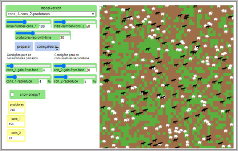Click the cons_1 monitor value 156
Image resolution: width=238 pixels, height=151 pixels.
point(16,124)
